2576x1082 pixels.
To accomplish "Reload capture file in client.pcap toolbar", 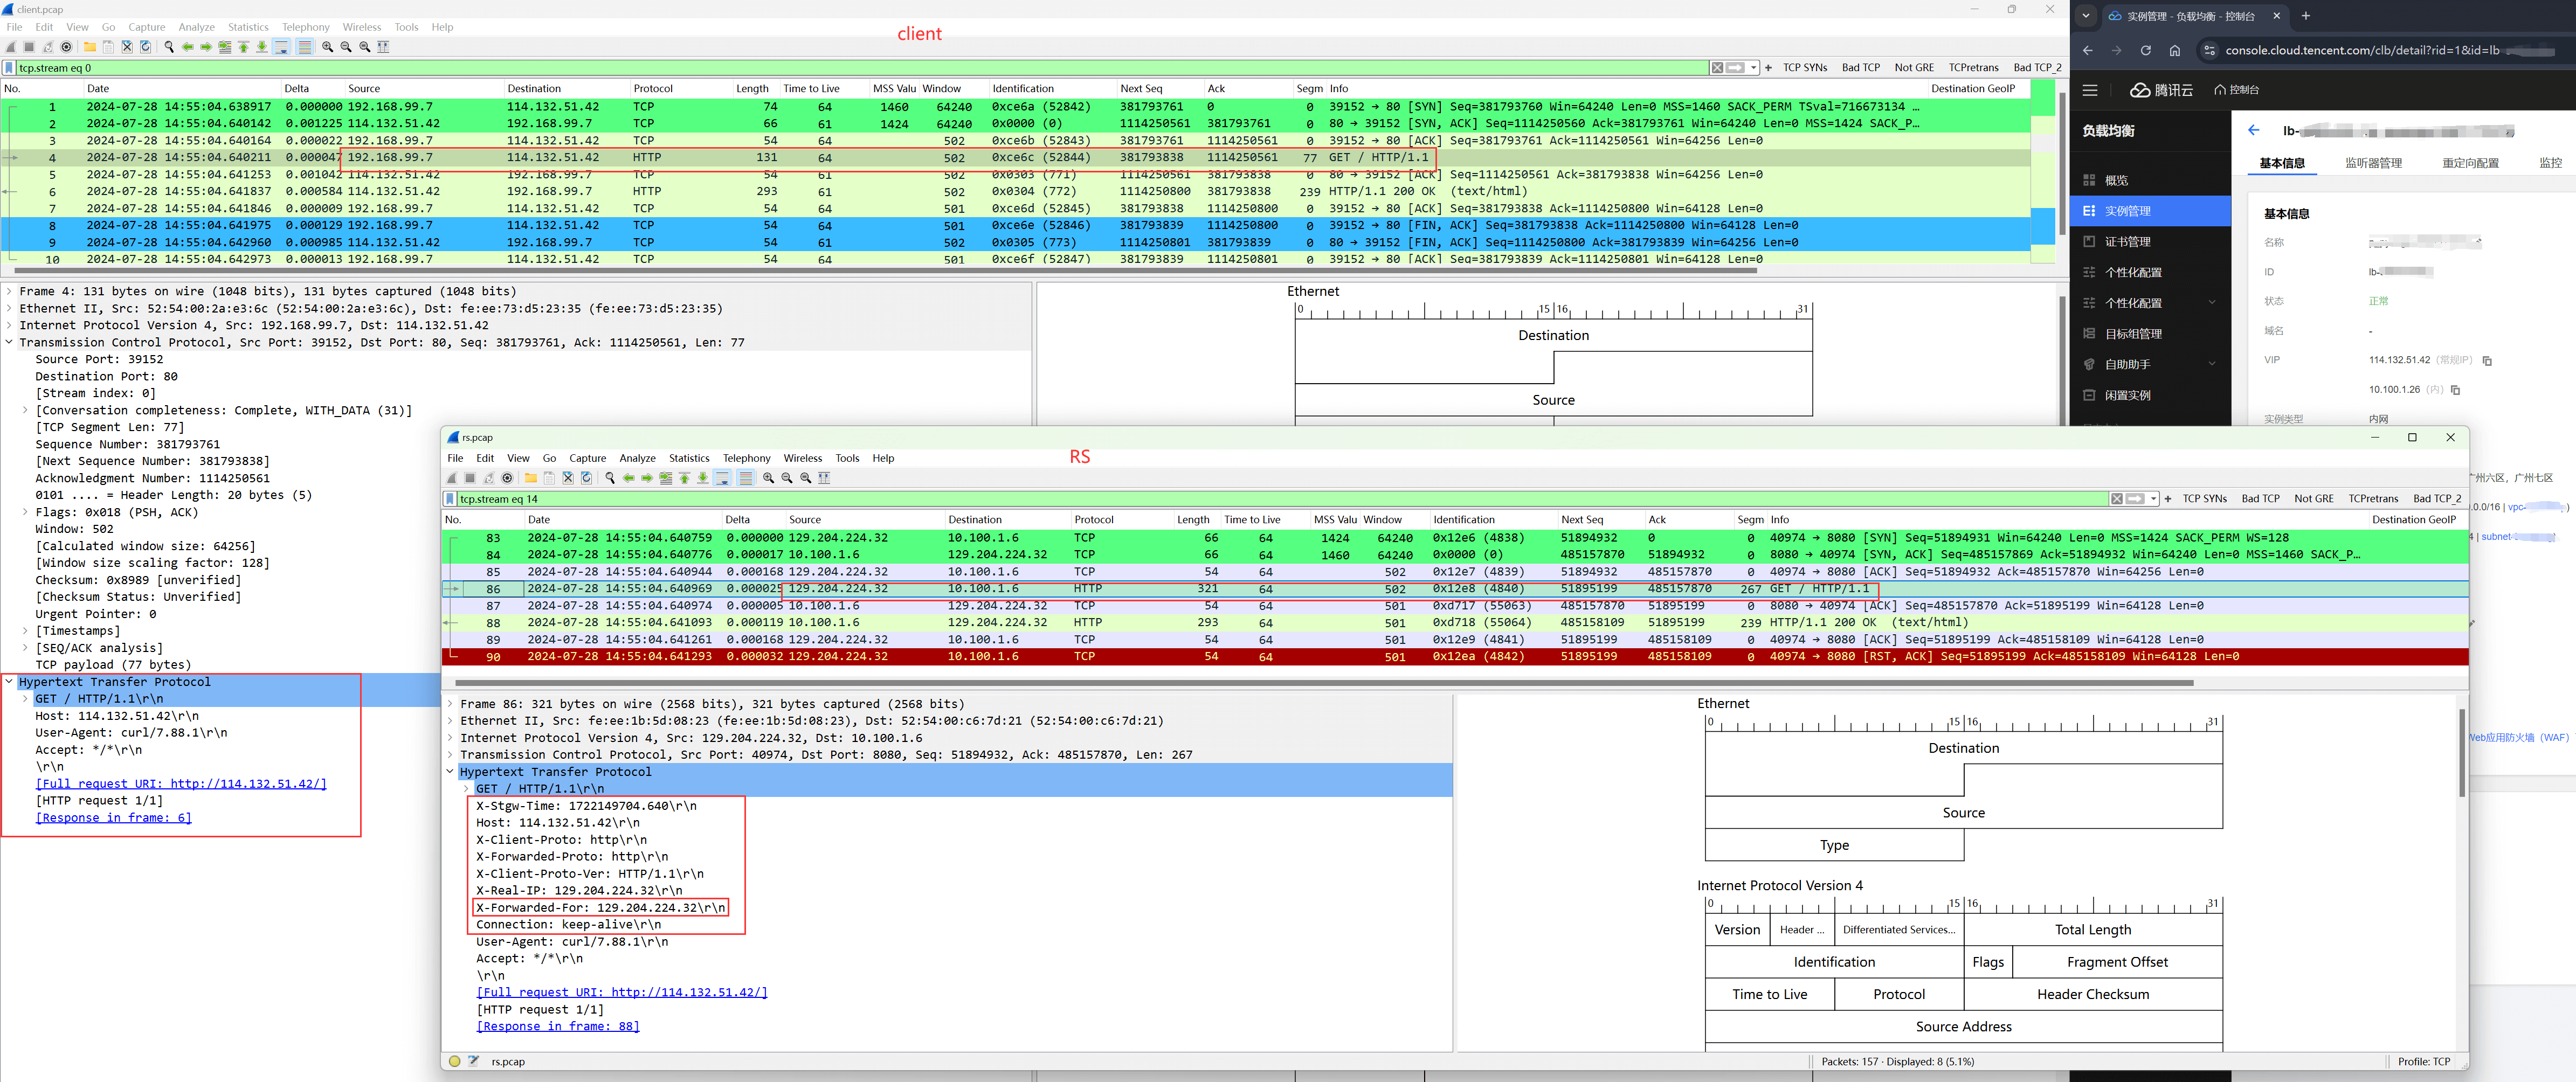I will (146, 47).
